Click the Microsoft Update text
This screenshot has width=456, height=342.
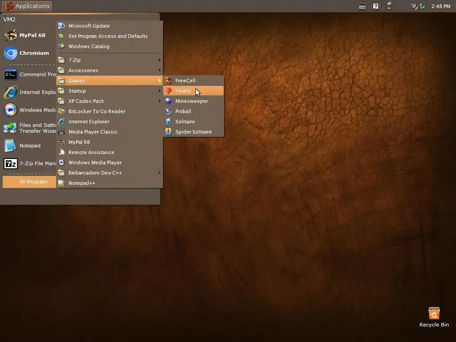pyautogui.click(x=89, y=26)
